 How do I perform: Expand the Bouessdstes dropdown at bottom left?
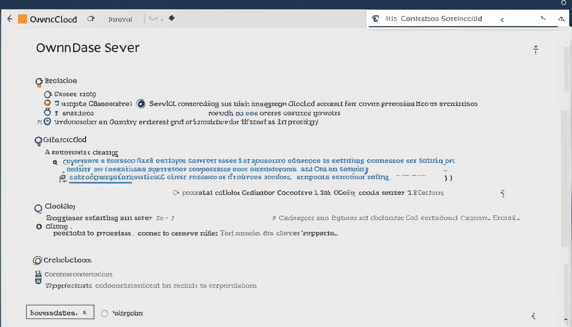(x=60, y=312)
